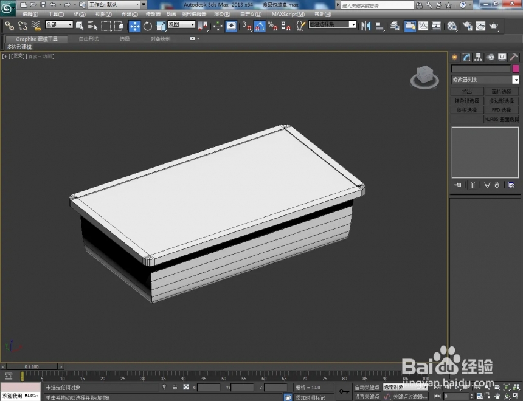Screen dimensions: 523x401
Task: Activate Select and Move tool
Action: click(x=135, y=26)
